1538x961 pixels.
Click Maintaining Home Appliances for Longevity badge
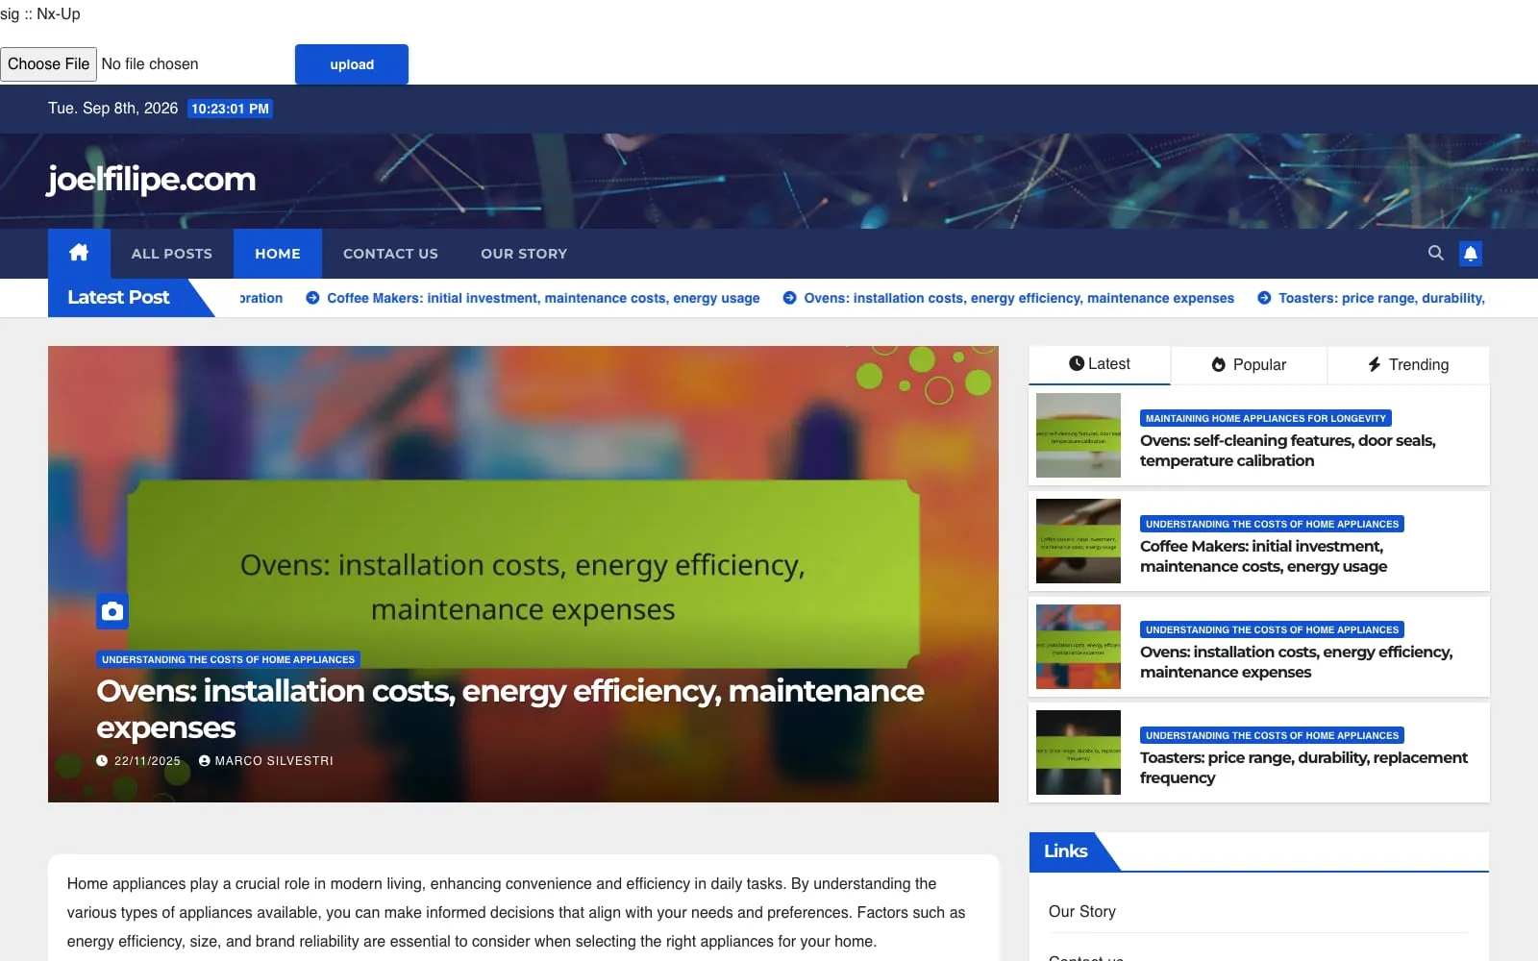1266,418
